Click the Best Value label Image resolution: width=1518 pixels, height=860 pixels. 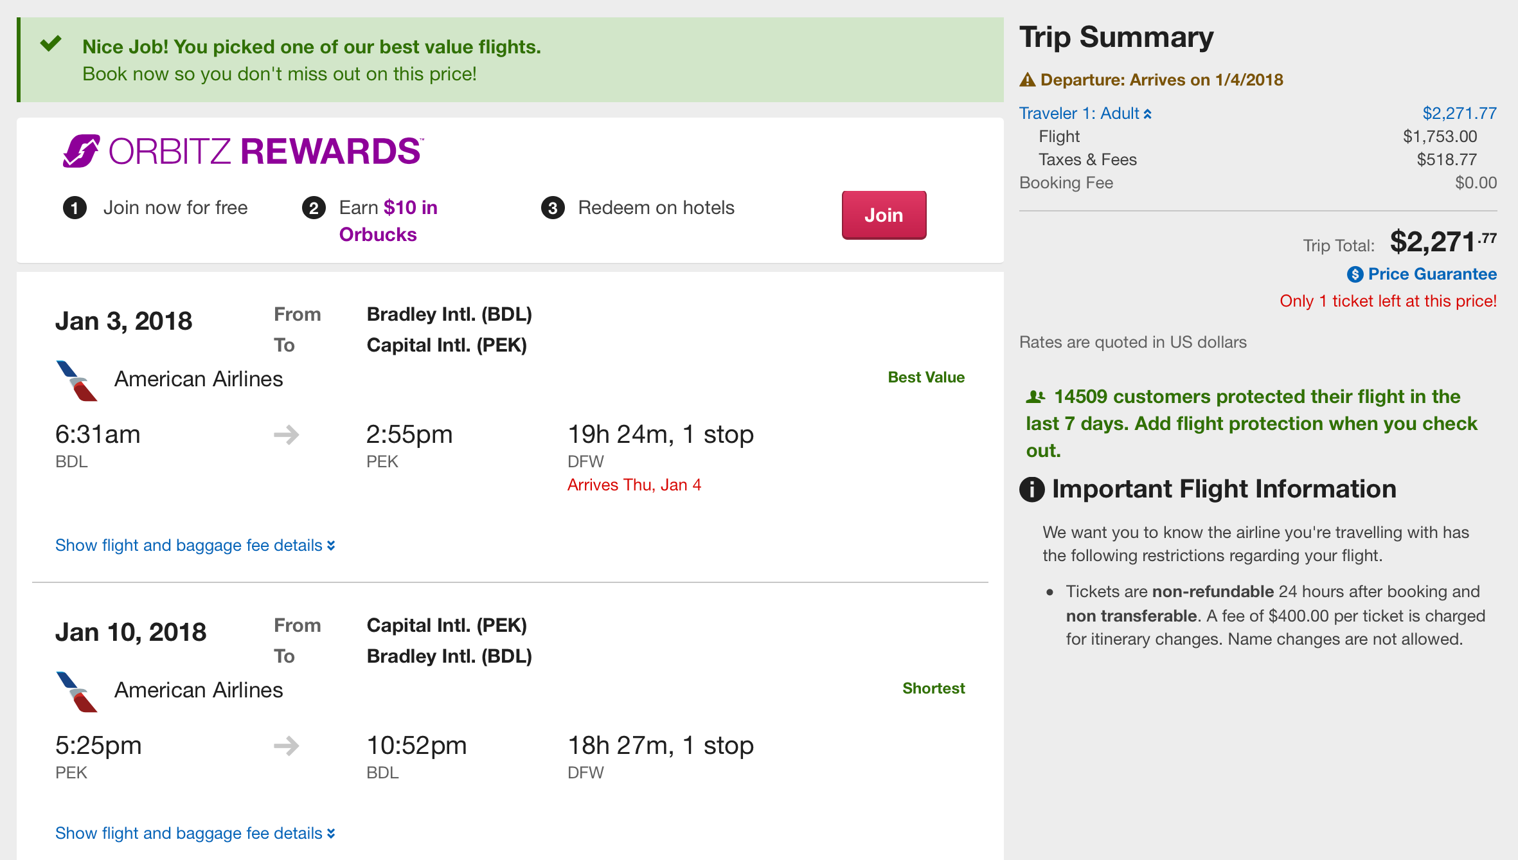point(925,377)
